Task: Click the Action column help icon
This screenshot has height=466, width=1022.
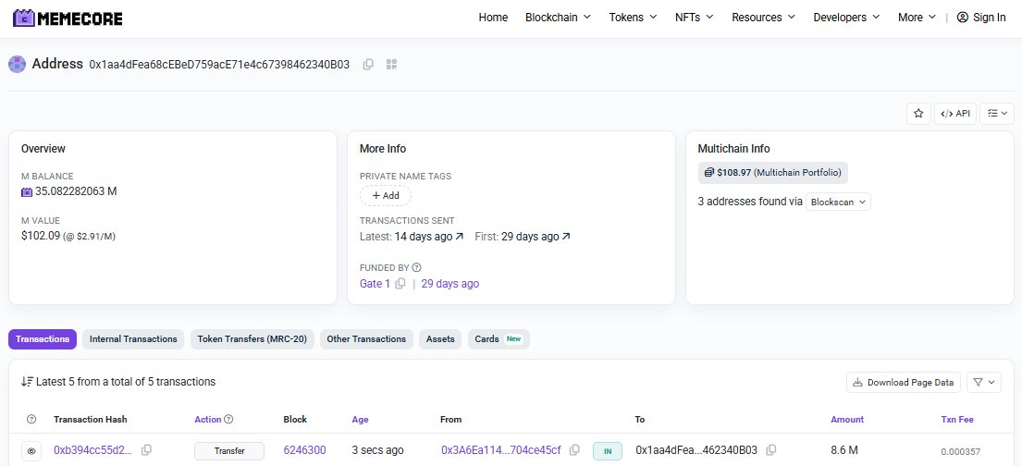Action: (228, 420)
